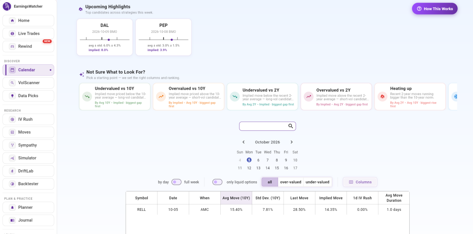Open the DAL highlight card

[x=105, y=37]
